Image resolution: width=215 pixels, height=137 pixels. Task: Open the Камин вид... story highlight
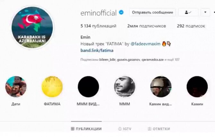click(161, 87)
